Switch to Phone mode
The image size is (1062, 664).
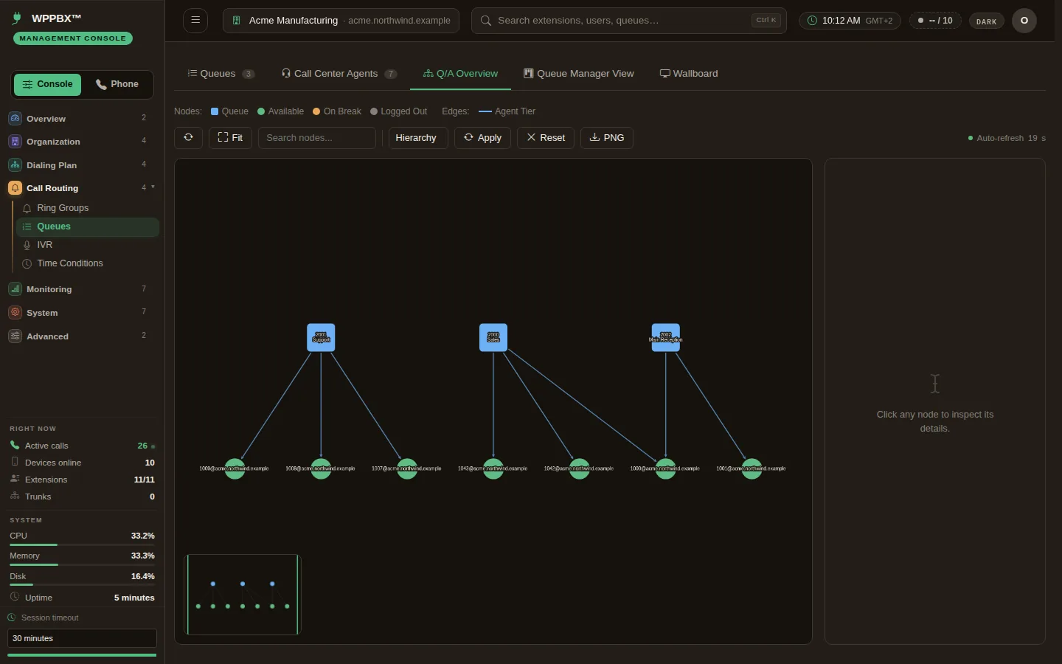117,84
